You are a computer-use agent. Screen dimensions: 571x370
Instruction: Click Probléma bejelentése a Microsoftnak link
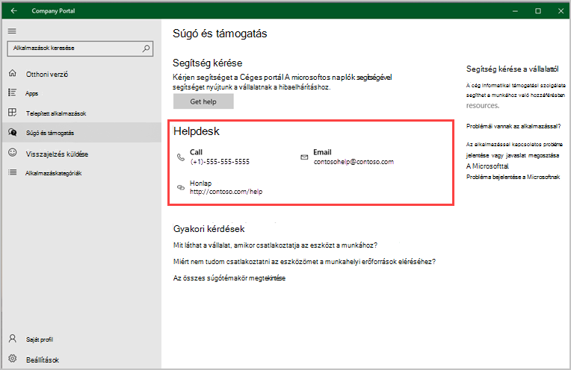click(513, 177)
